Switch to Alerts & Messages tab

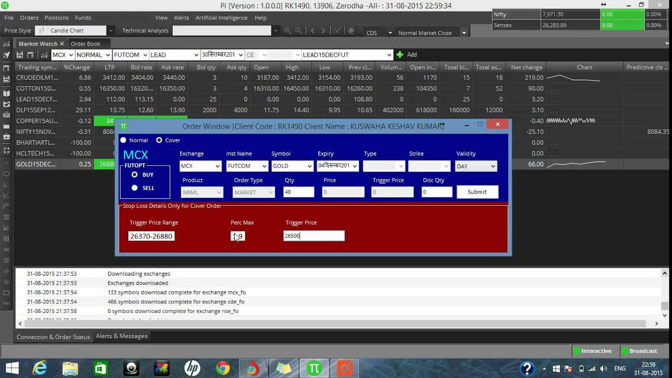[122, 336]
